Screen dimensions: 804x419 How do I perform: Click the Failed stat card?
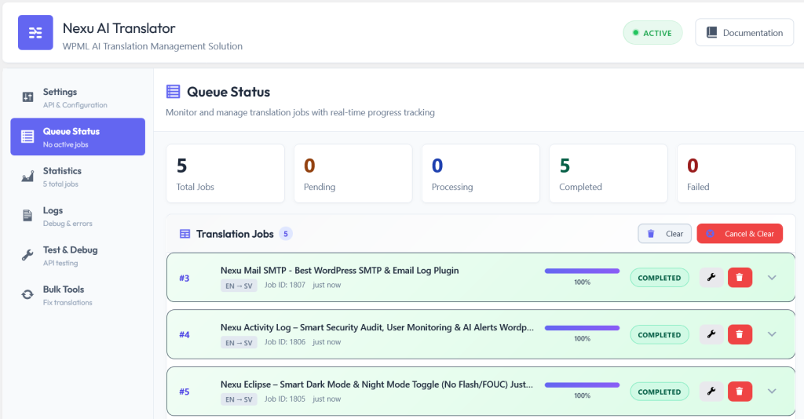(736, 173)
